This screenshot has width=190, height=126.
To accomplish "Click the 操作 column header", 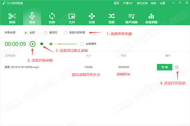I will (168, 55).
